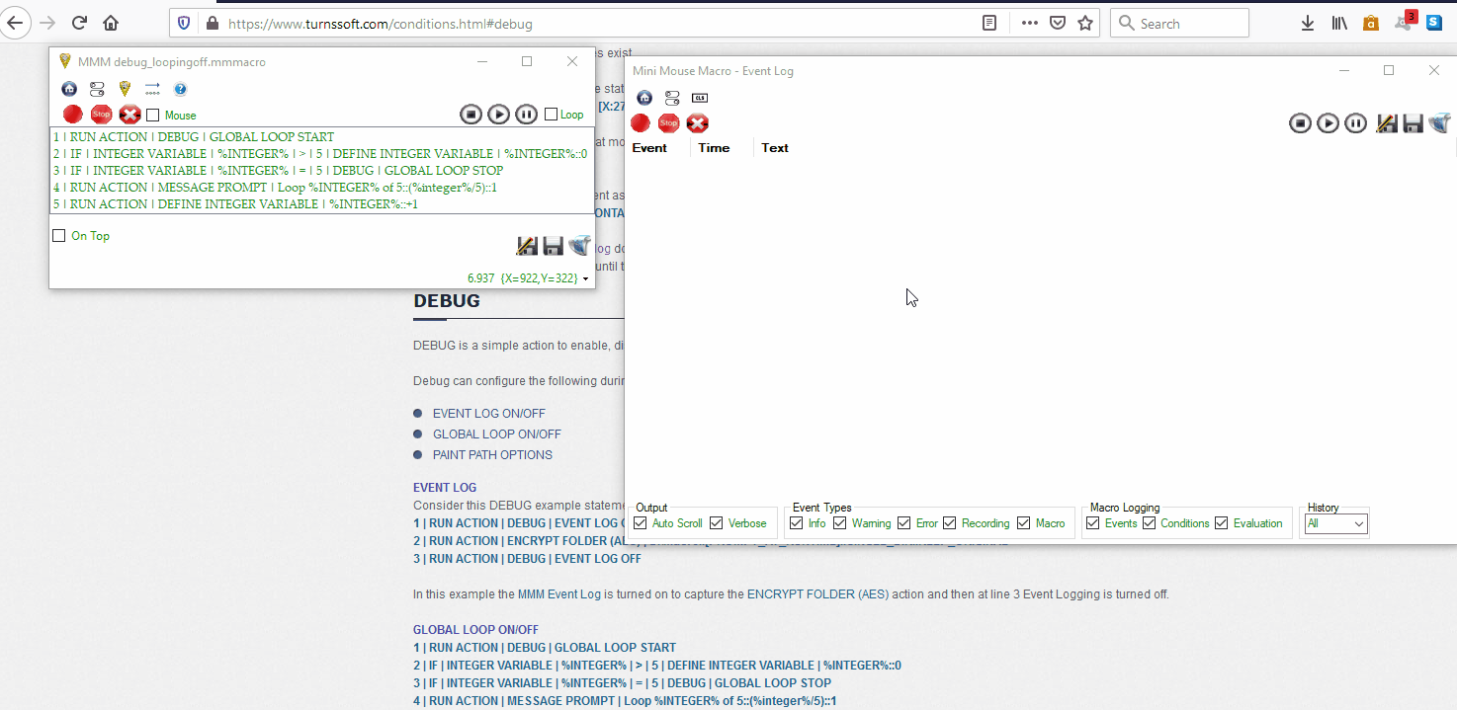Click the Time column header
This screenshot has height=710, width=1457.
tap(714, 148)
